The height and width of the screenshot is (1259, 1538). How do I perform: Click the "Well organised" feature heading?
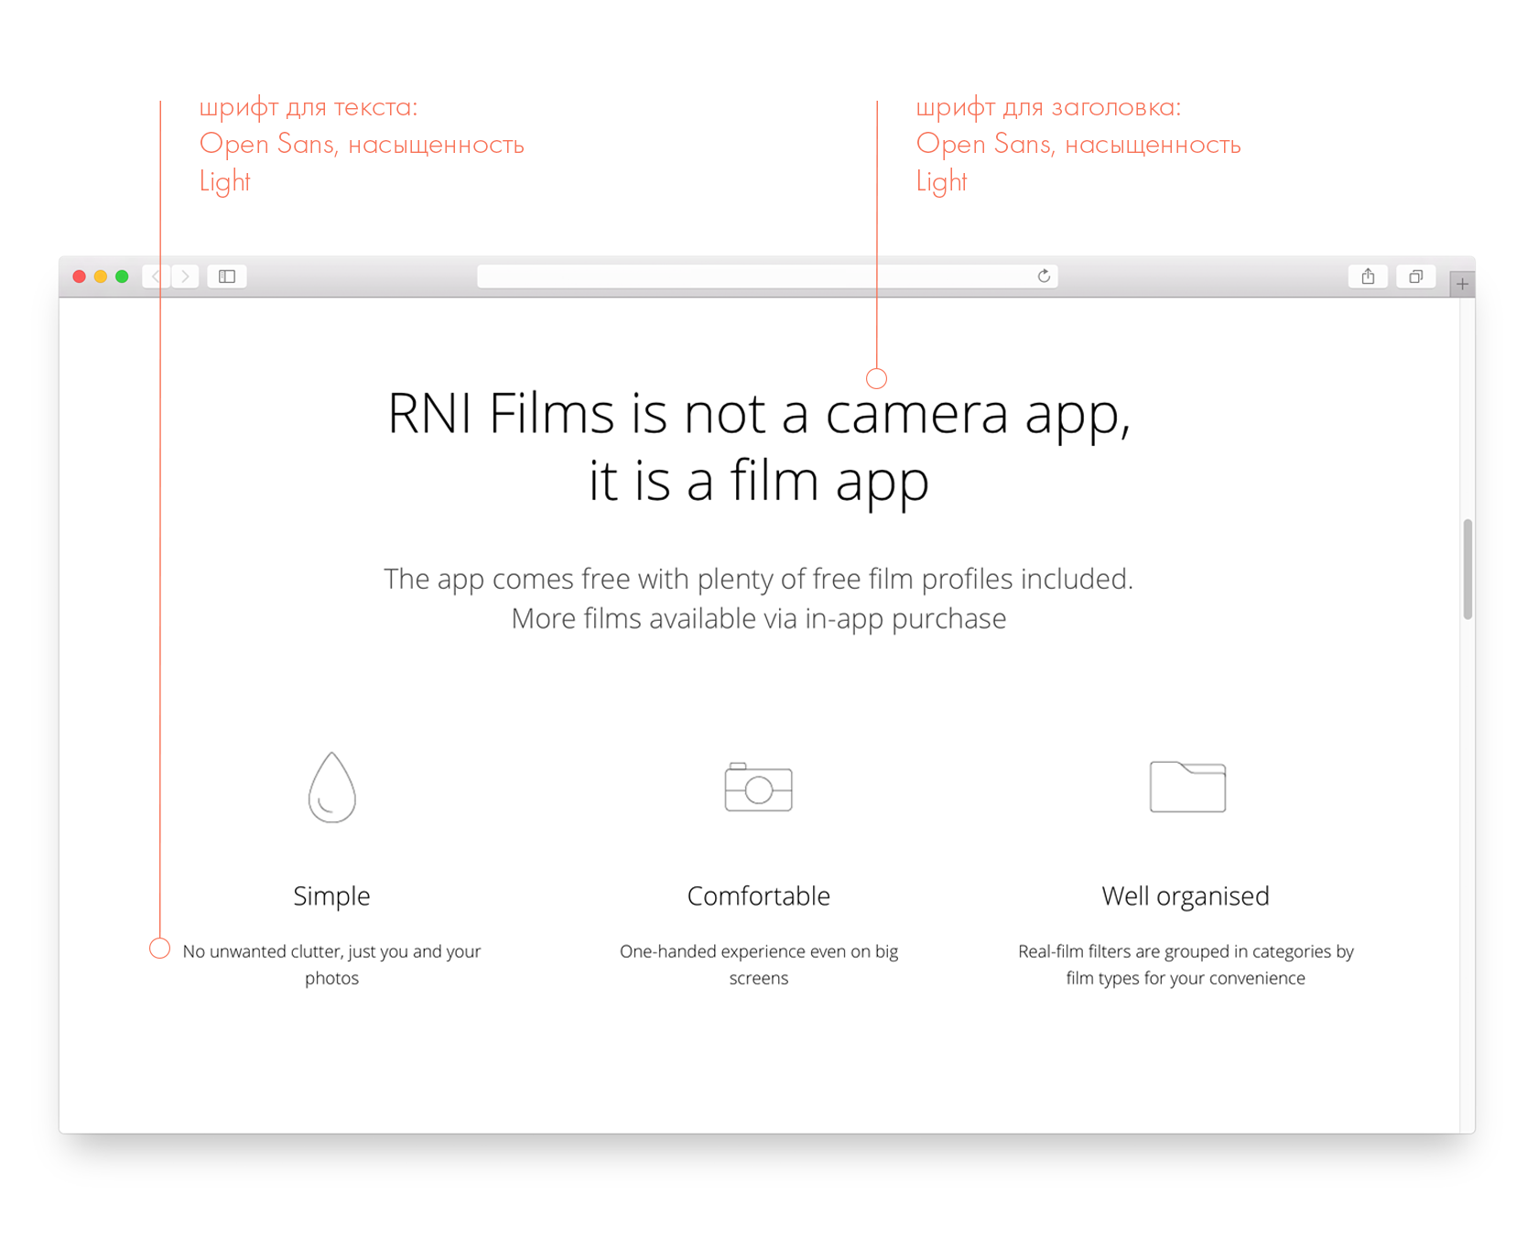click(1186, 895)
